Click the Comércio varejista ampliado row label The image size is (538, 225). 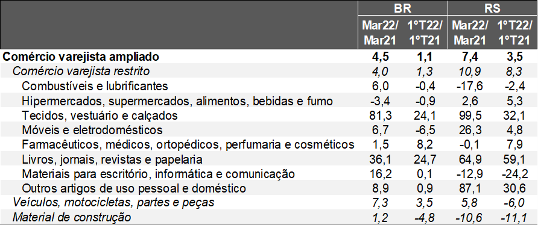pos(81,57)
